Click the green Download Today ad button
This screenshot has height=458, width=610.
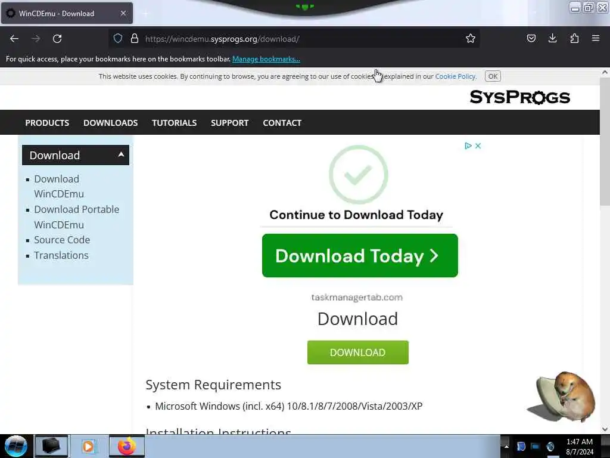click(x=360, y=255)
